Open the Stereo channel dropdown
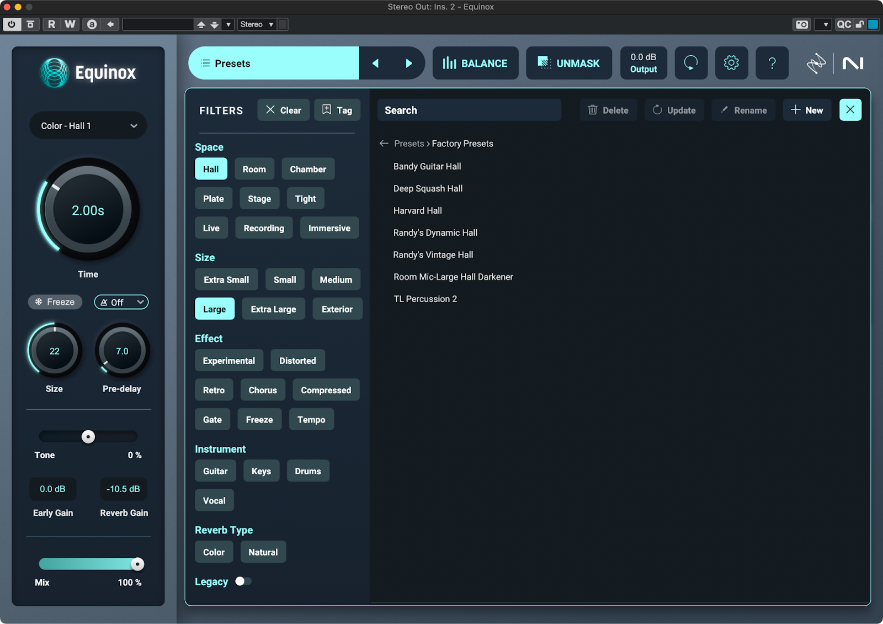 tap(257, 24)
